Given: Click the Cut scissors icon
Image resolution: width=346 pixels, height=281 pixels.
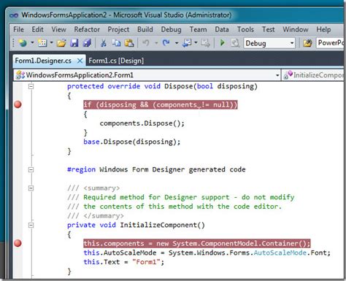Looking at the screenshot, I should tap(104, 43).
